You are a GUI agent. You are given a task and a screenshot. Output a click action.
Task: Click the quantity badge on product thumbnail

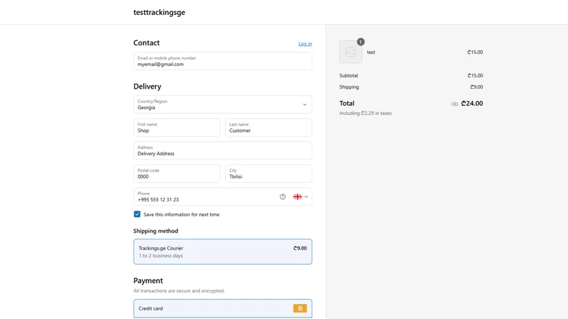(361, 42)
